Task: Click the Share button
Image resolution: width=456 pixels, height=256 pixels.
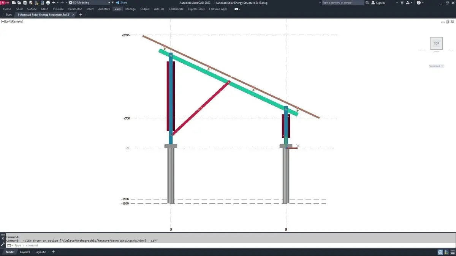Action: [121, 3]
